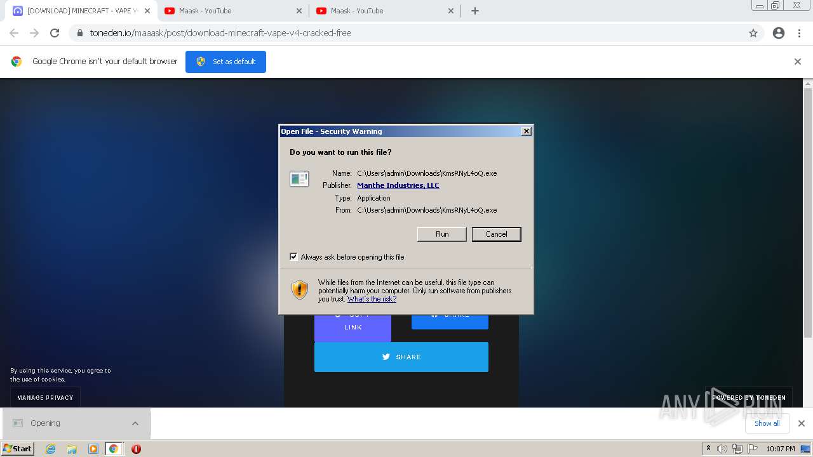Open Windows Explorer folder from taskbar

point(72,449)
